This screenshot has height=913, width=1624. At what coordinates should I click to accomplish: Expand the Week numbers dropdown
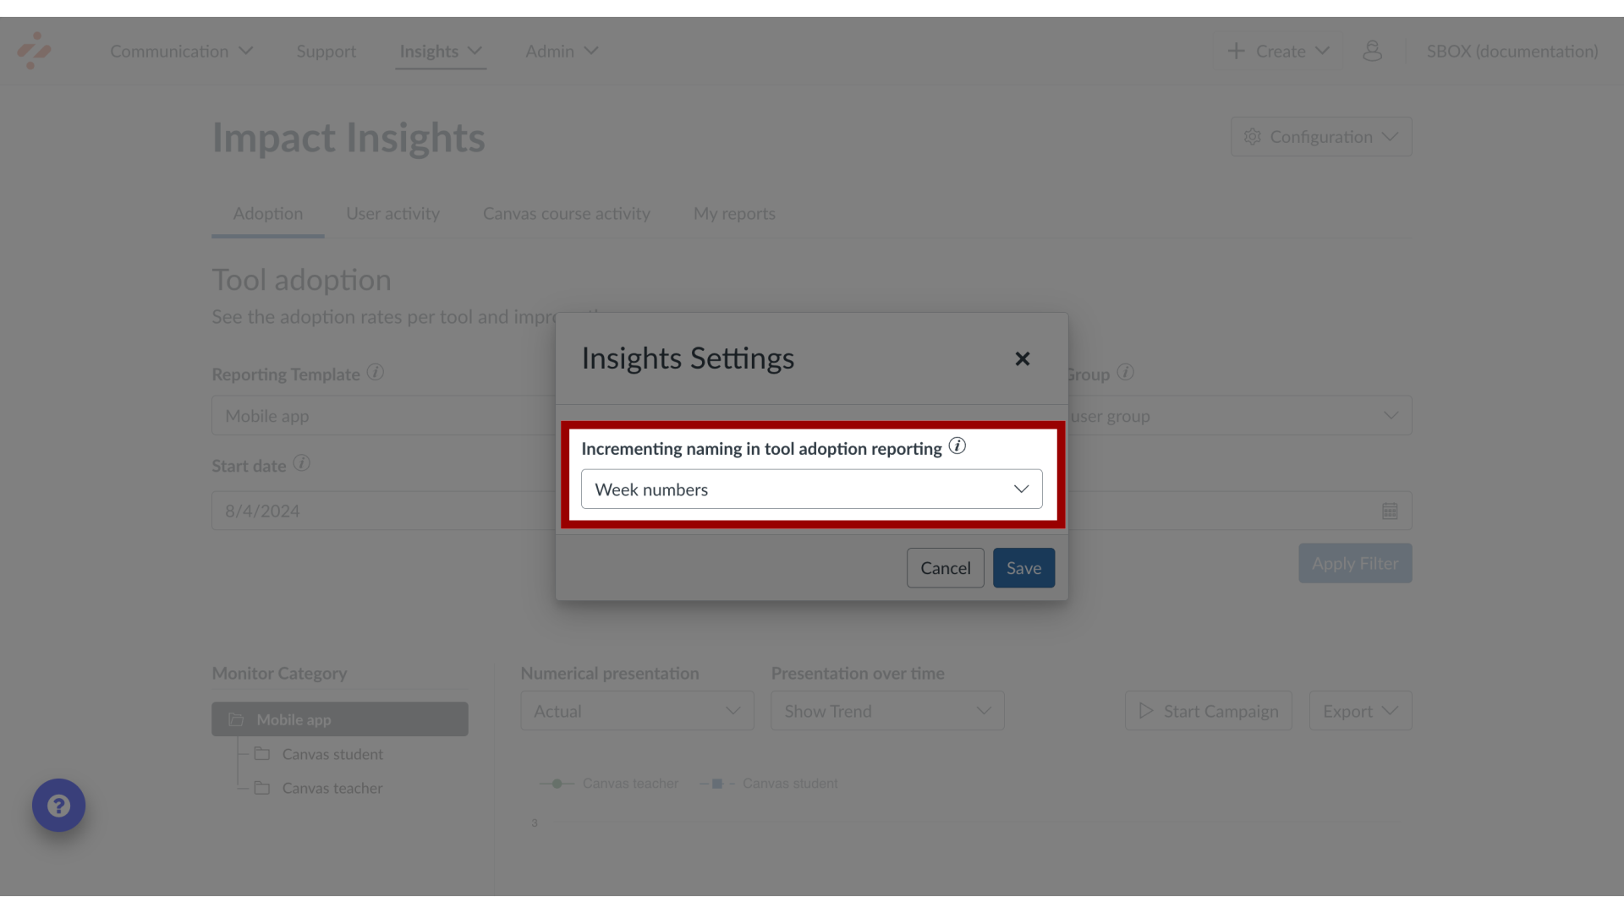[x=812, y=489]
